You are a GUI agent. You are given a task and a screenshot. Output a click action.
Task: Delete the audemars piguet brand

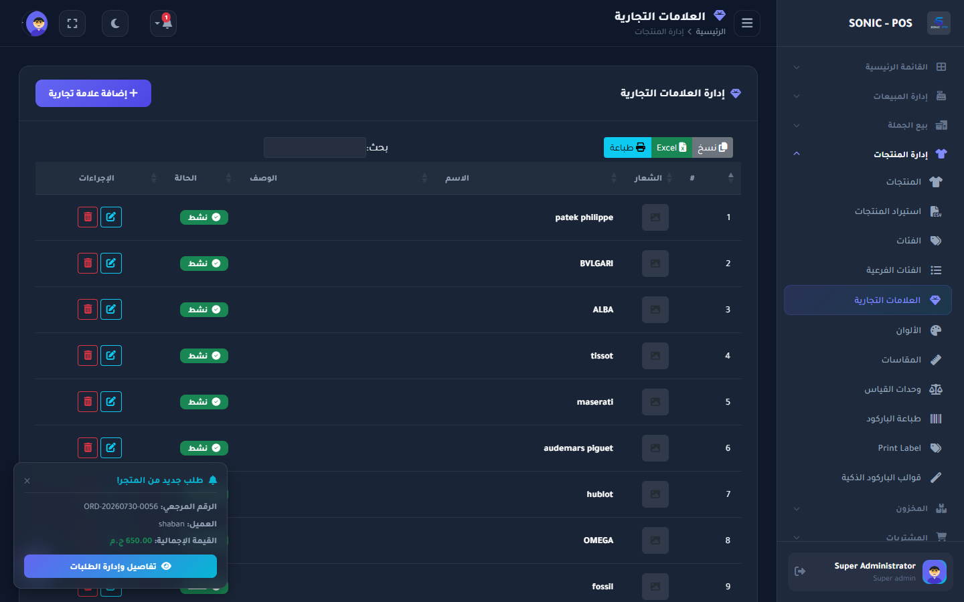(88, 448)
